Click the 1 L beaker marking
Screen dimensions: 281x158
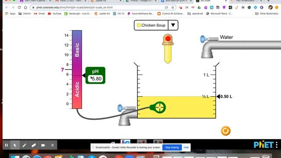[206, 75]
